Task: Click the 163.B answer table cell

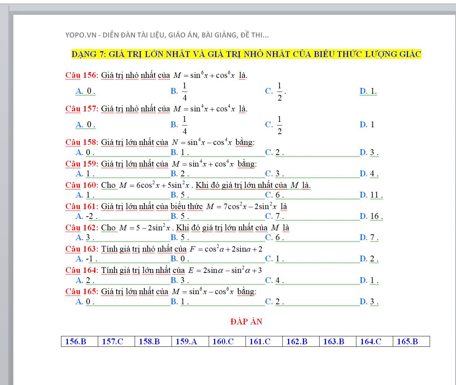Action: click(x=337, y=341)
